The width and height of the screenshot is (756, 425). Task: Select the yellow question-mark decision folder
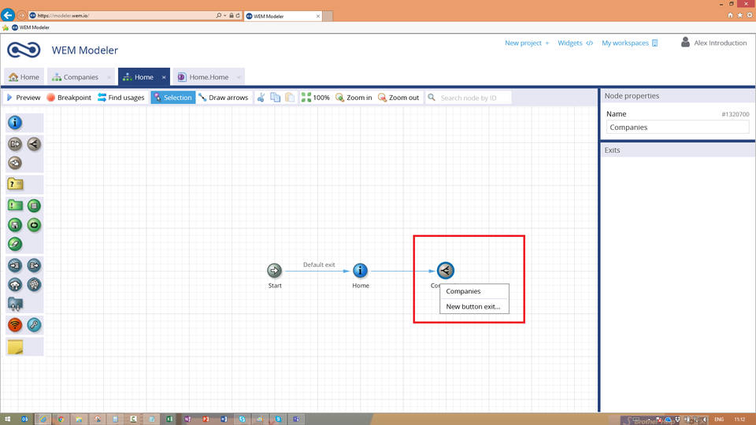(x=16, y=184)
